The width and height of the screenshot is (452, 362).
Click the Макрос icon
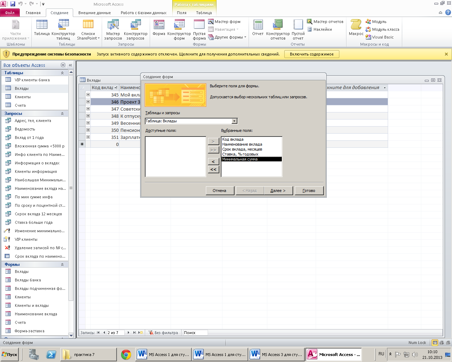(356, 28)
